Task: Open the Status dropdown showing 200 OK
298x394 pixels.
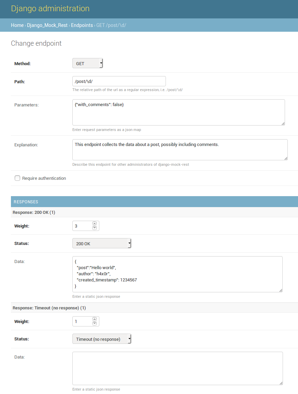Action: point(102,243)
